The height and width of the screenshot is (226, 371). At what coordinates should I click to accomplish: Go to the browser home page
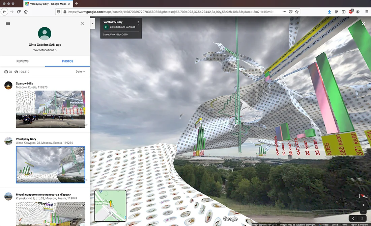[26, 11]
